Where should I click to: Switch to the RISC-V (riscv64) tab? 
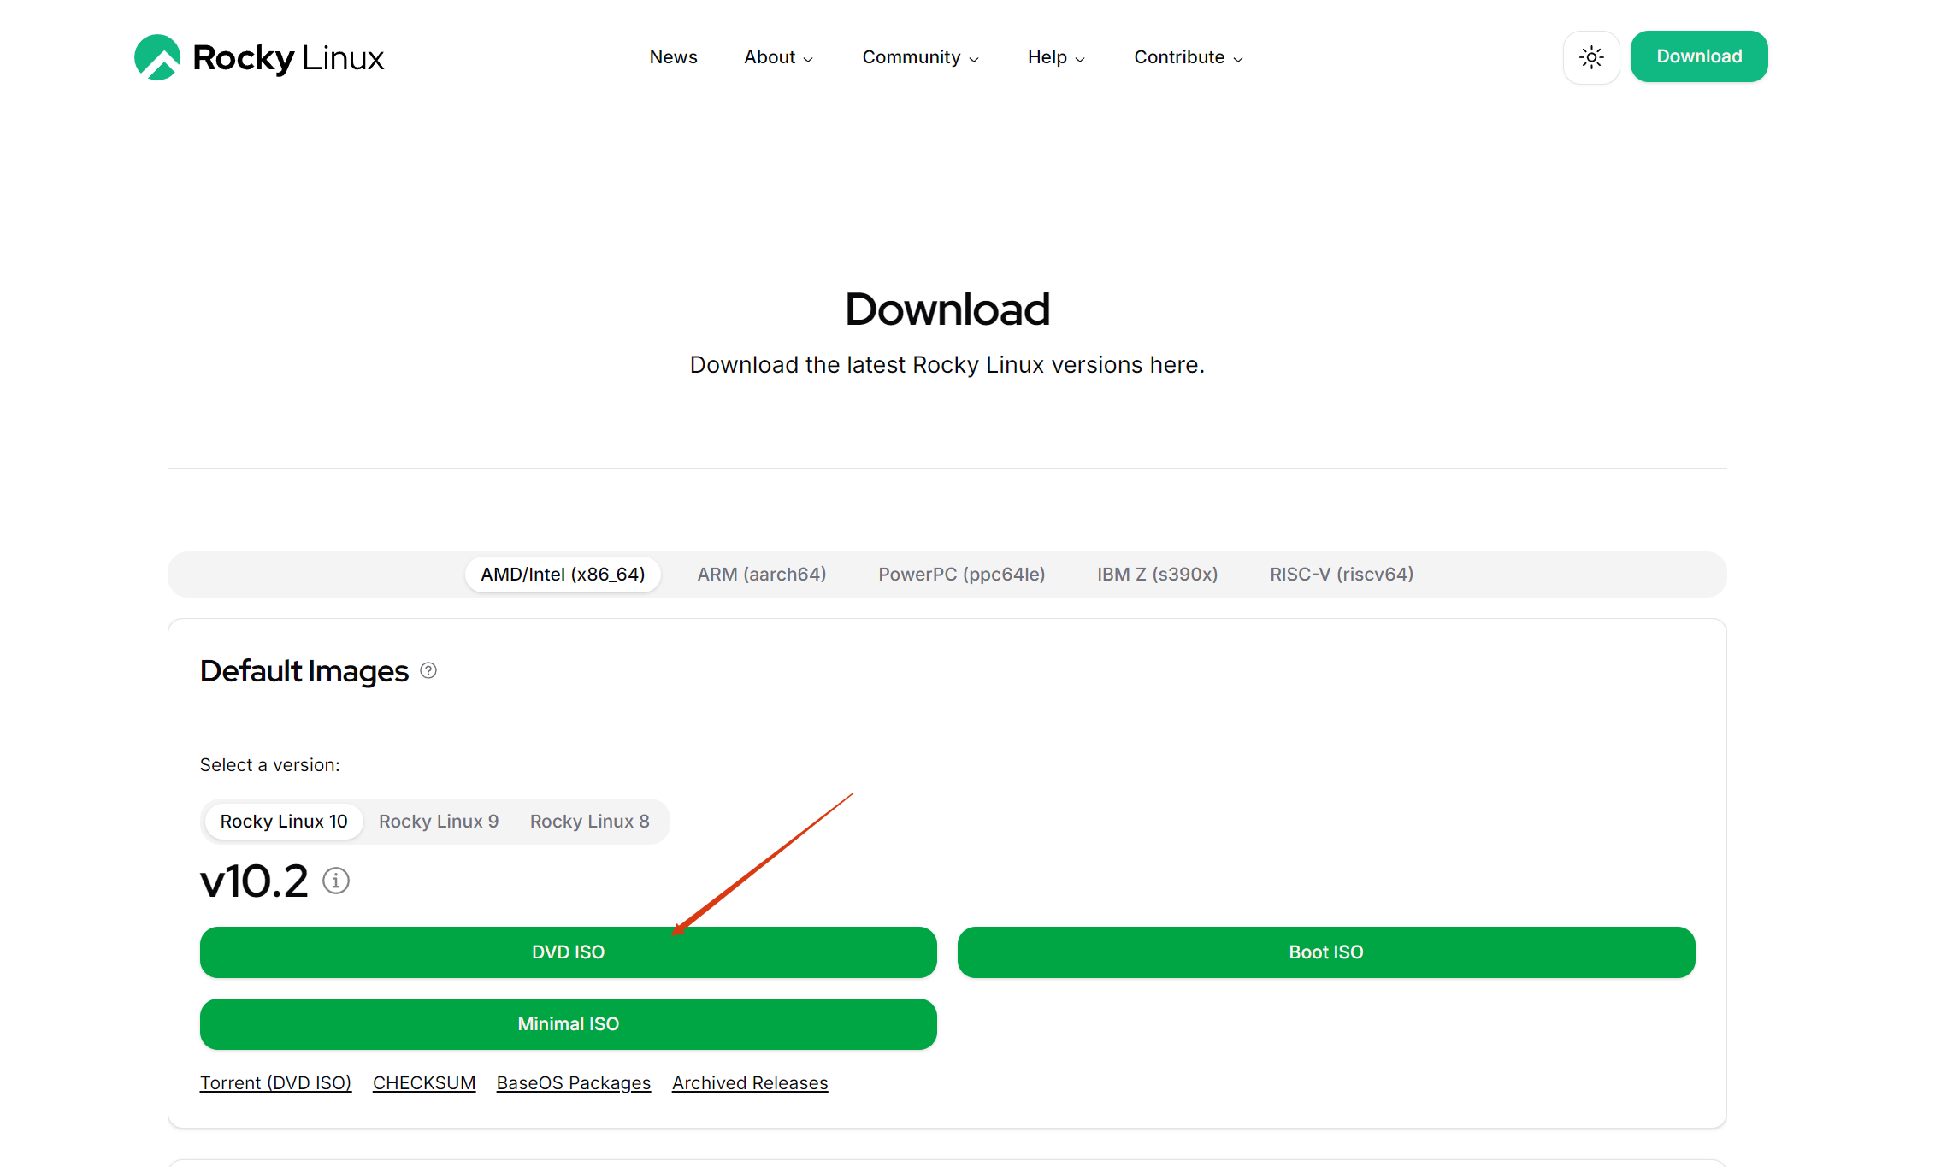(1342, 575)
